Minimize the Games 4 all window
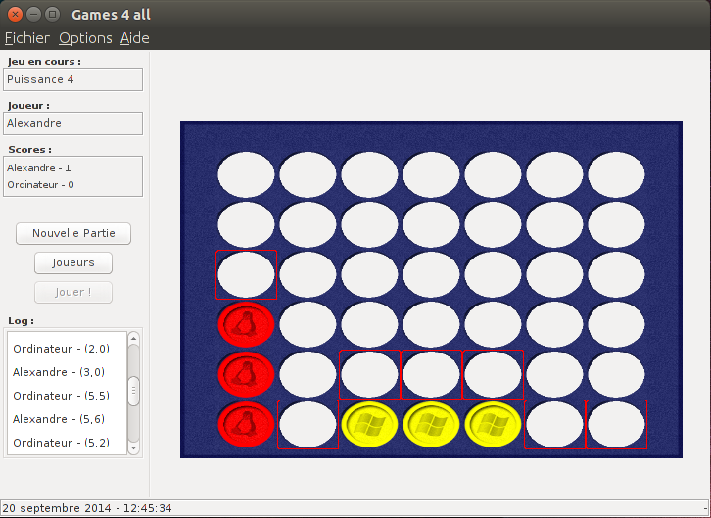Screen dimensions: 711x518 coord(33,15)
